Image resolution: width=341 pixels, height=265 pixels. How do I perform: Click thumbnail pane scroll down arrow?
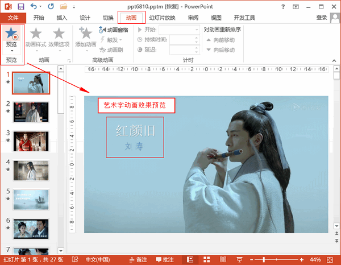[x=61, y=251]
